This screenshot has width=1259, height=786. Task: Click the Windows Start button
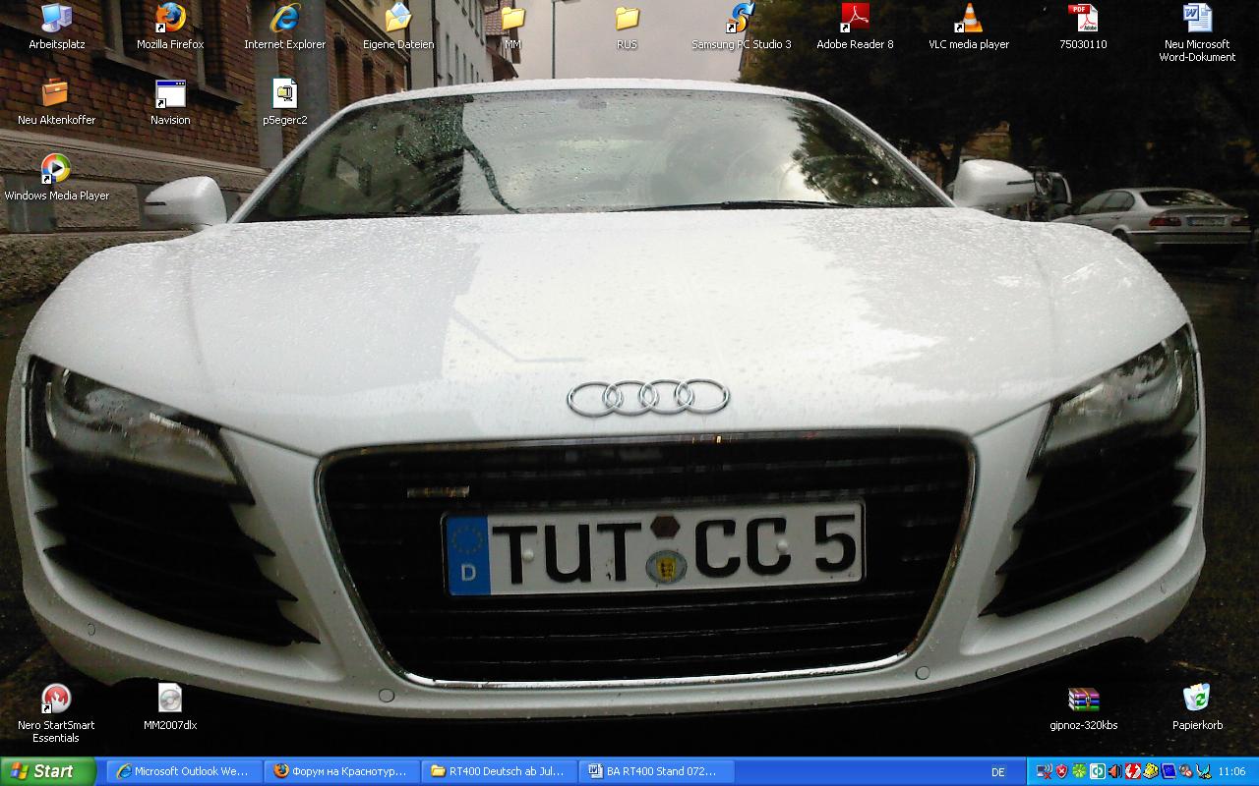tap(48, 771)
